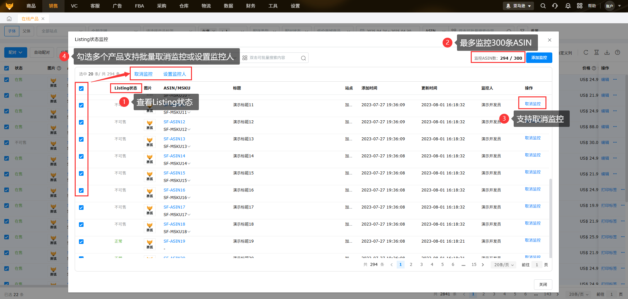This screenshot has height=299, width=628.
Task: Open the SF-ASIN18 product thumbnail
Action: point(150,227)
